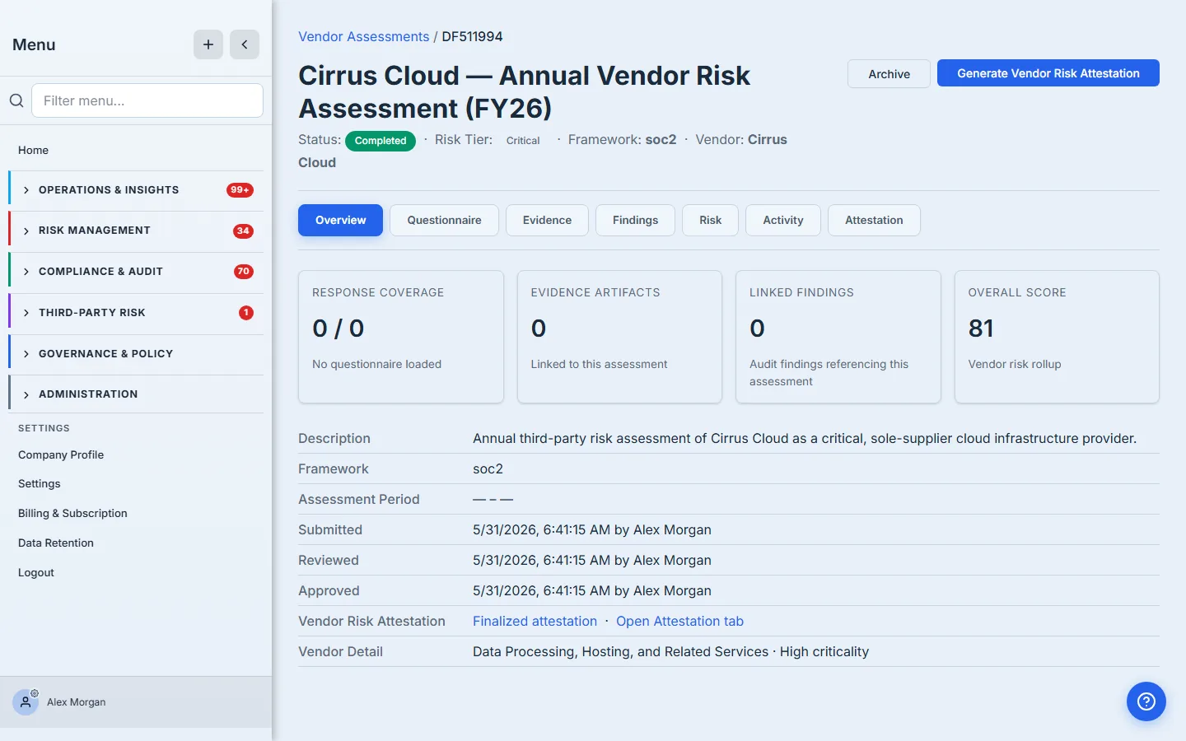Switch to the Overview tab
The image size is (1186, 741).
340,220
